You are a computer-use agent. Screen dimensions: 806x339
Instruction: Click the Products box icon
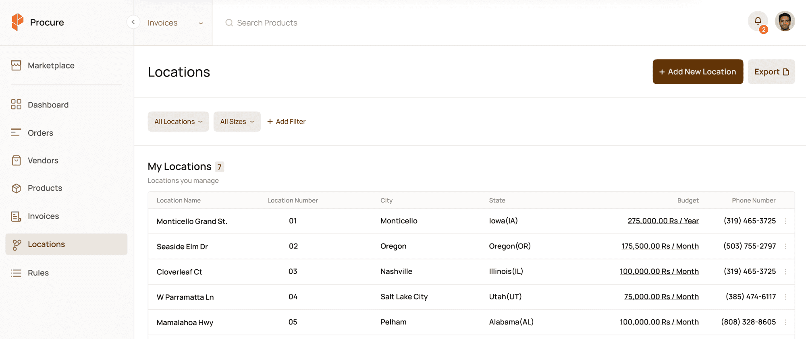click(x=16, y=188)
